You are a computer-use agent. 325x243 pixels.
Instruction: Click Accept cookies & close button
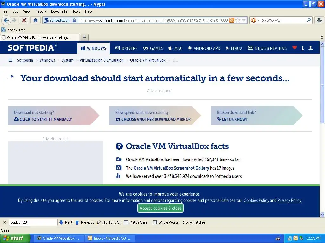(x=161, y=208)
